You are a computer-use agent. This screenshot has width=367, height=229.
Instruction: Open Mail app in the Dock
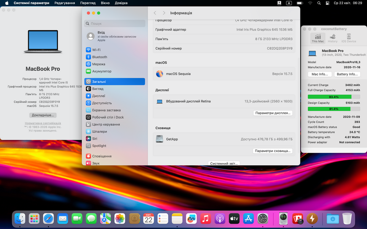point(63,219)
